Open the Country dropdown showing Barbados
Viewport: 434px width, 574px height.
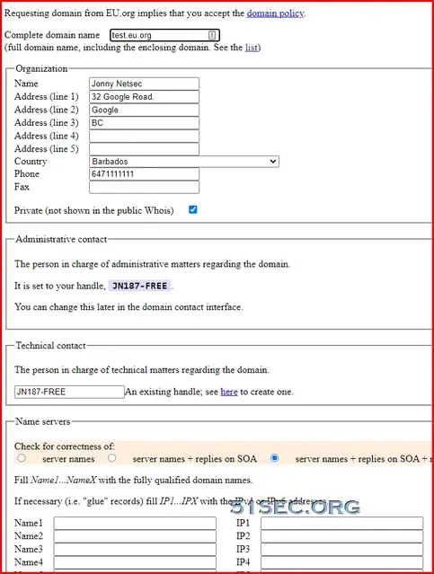coord(184,162)
